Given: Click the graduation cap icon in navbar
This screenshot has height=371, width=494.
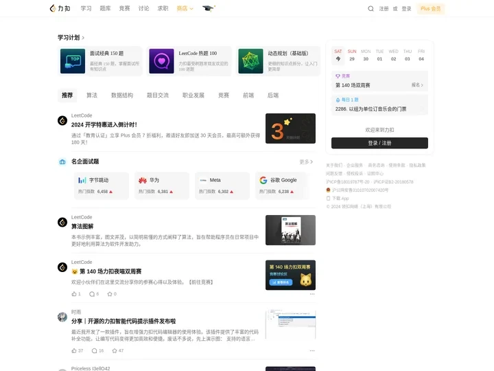Looking at the screenshot, I should (209, 8).
